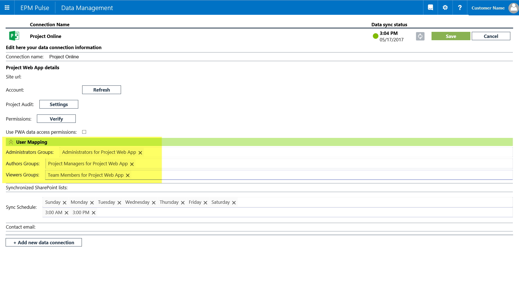
Task: Open the notifications chat icon
Action: 430,8
